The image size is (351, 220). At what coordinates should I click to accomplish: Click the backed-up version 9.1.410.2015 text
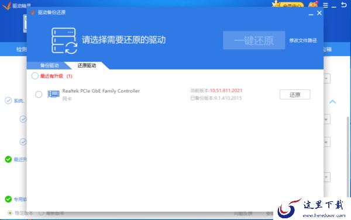point(228,98)
